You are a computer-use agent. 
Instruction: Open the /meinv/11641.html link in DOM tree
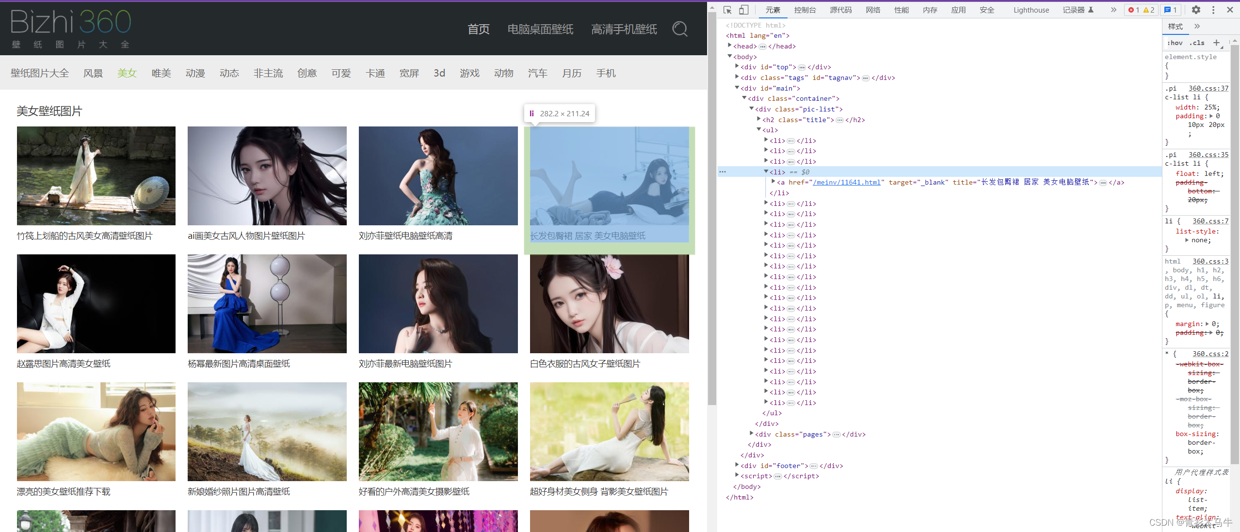pyautogui.click(x=846, y=182)
